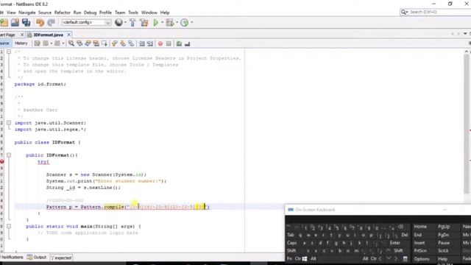The image size is (471, 265).
Task: Click the Uncomment lines icon
Action: pos(188,44)
